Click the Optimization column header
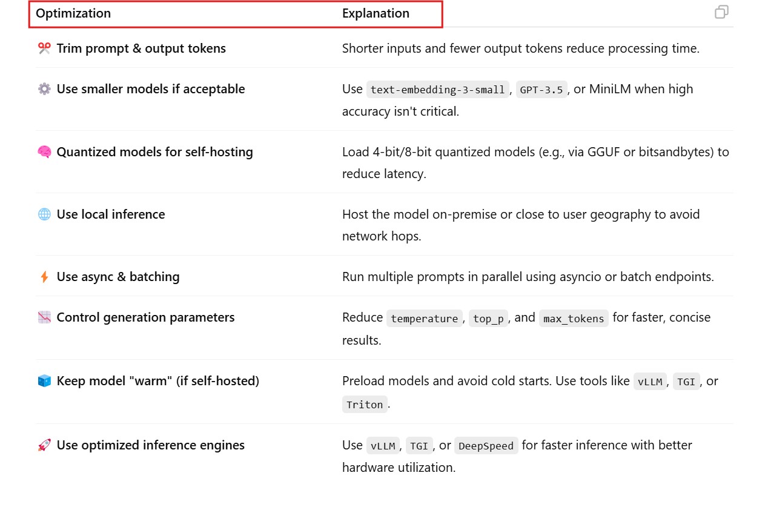The width and height of the screenshot is (765, 510). tap(73, 13)
